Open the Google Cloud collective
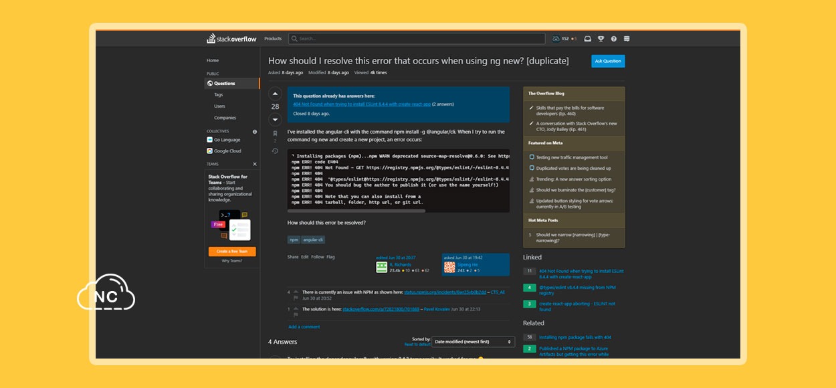Viewport: 836px width, 388px height. pyautogui.click(x=228, y=151)
